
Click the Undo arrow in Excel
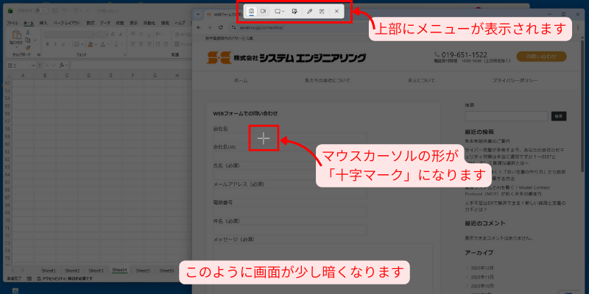[64, 11]
